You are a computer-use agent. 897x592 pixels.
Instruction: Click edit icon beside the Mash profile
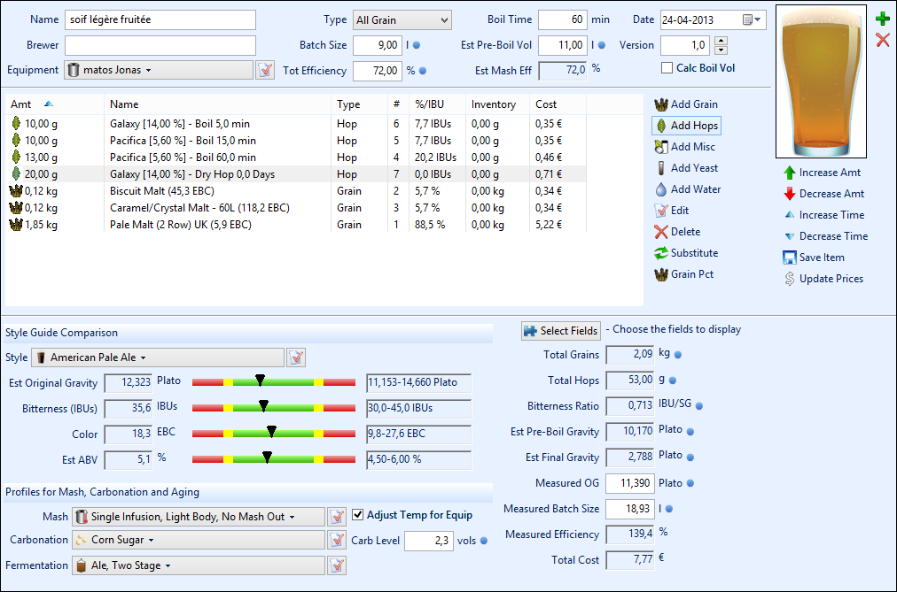[x=337, y=517]
